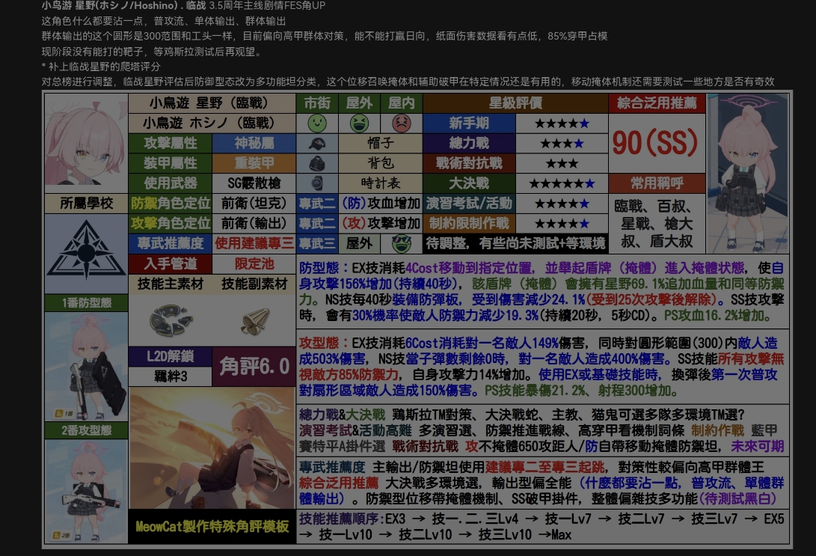Click the 待調整，有些尚未測試+等環境 note
This screenshot has height=556, width=816.
click(515, 243)
